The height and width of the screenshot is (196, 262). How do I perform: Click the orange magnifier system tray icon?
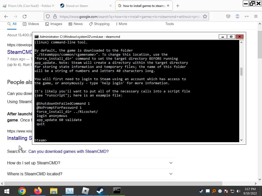pyautogui.click(x=214, y=191)
